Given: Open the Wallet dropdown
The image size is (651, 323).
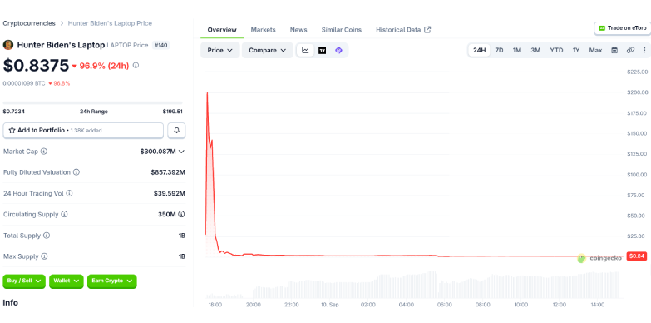Looking at the screenshot, I should [66, 281].
